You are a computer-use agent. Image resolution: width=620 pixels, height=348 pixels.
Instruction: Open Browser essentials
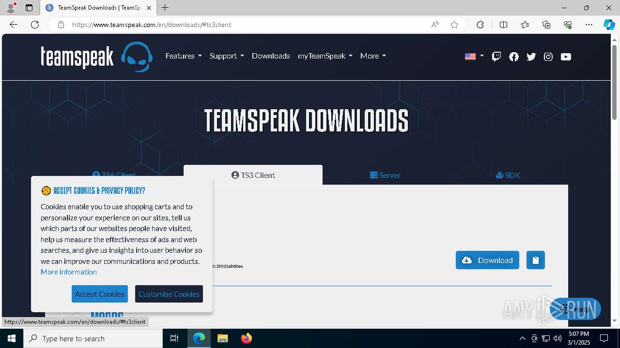coord(568,25)
